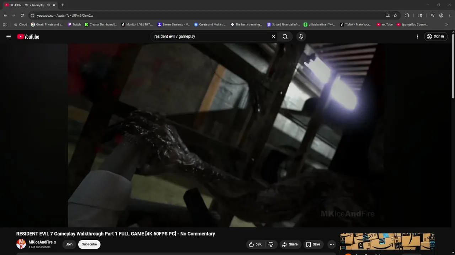Bookmark this page with star icon
The height and width of the screenshot is (255, 455).
click(x=395, y=16)
